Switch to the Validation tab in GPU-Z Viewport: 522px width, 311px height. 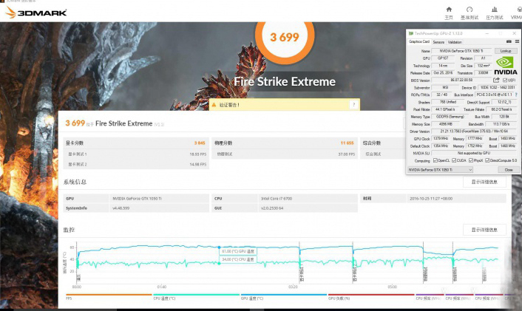point(455,42)
